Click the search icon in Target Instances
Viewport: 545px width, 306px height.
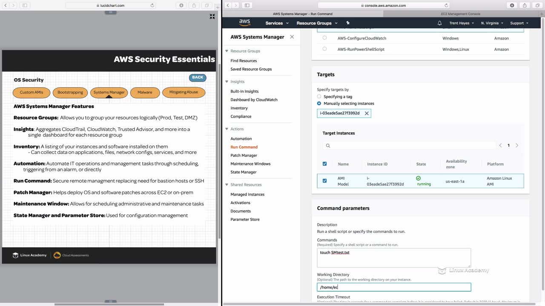point(328,145)
